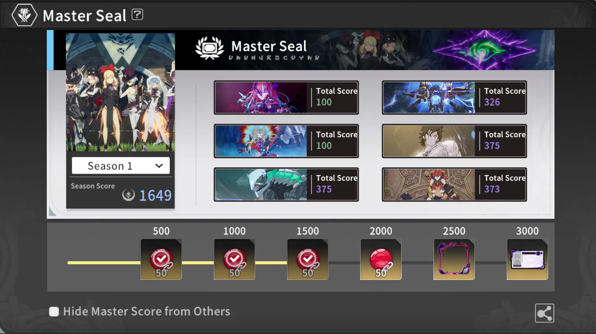Open the pale man boss card scoring 375
Image resolution: width=596 pixels, height=334 pixels.
454,141
